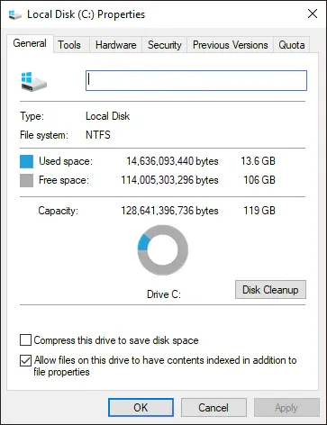
Task: Switch to the Tools tab
Action: pos(69,45)
